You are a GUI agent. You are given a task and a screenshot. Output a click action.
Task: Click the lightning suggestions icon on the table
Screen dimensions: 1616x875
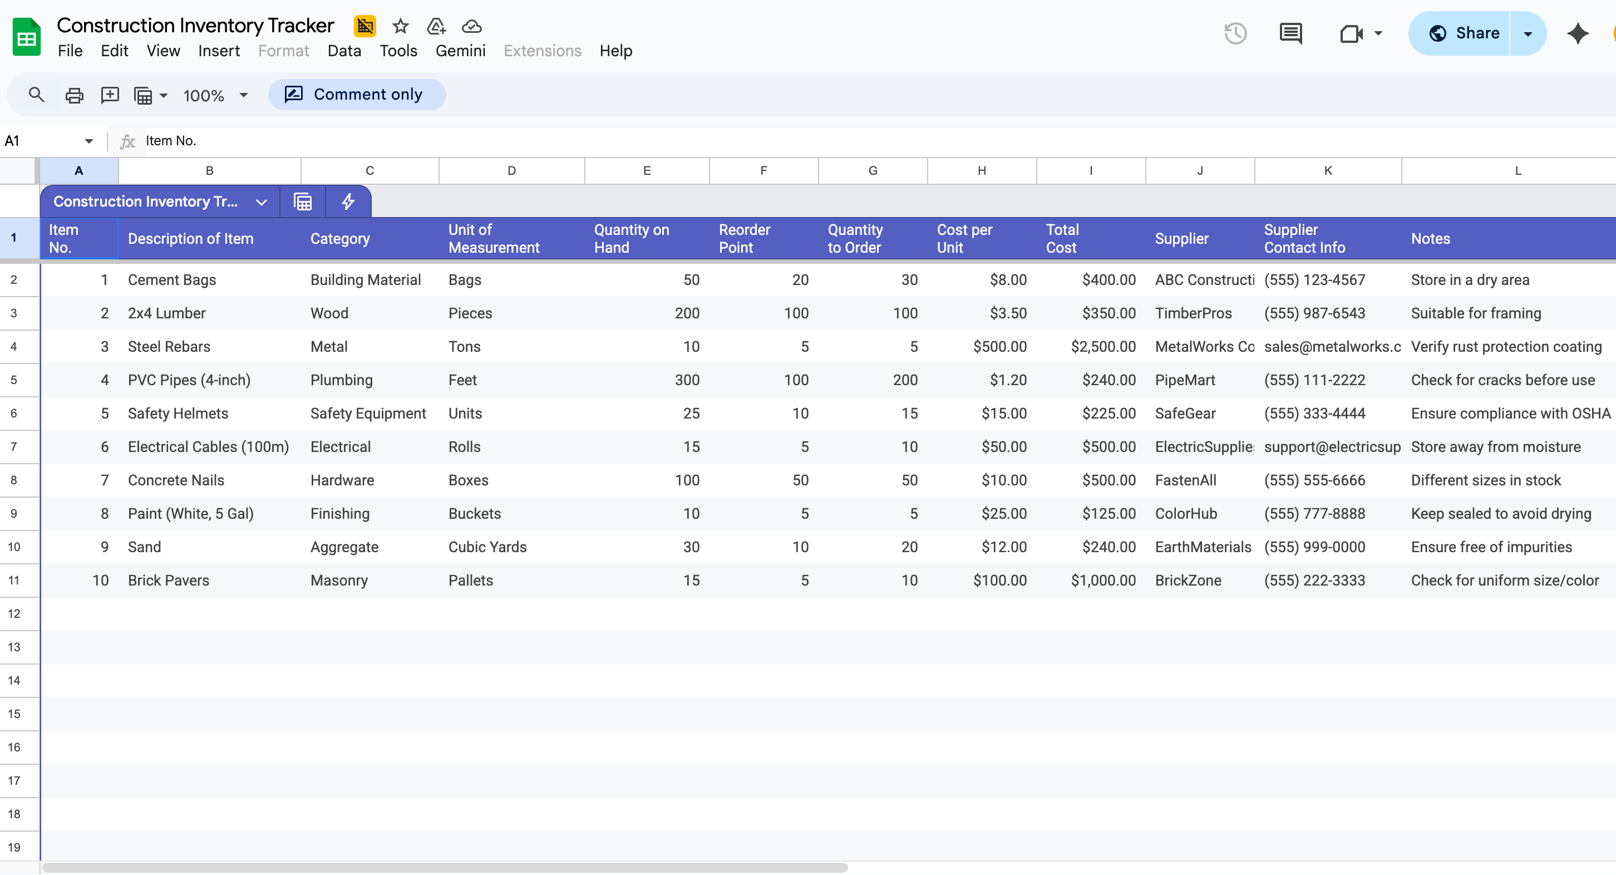[348, 201]
